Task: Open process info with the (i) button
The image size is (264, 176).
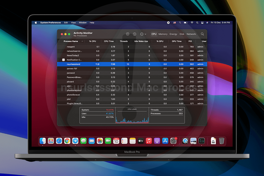Action: click(x=135, y=34)
